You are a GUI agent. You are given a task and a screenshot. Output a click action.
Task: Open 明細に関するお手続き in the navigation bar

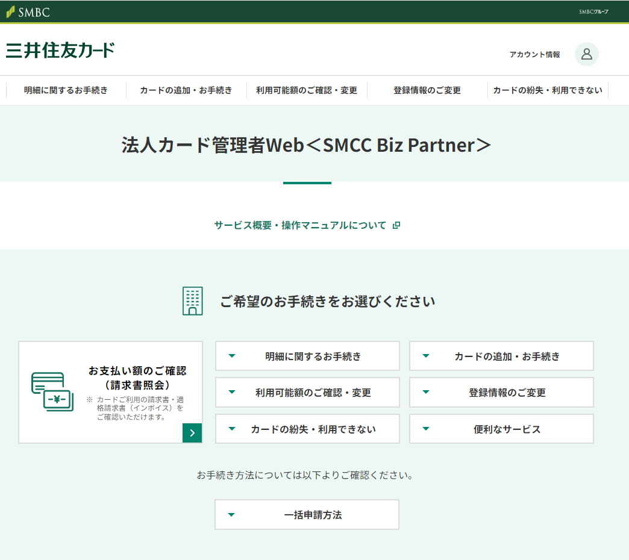click(66, 90)
